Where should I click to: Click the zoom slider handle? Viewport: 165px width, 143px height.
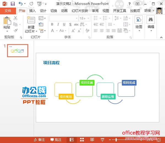pos(116,140)
